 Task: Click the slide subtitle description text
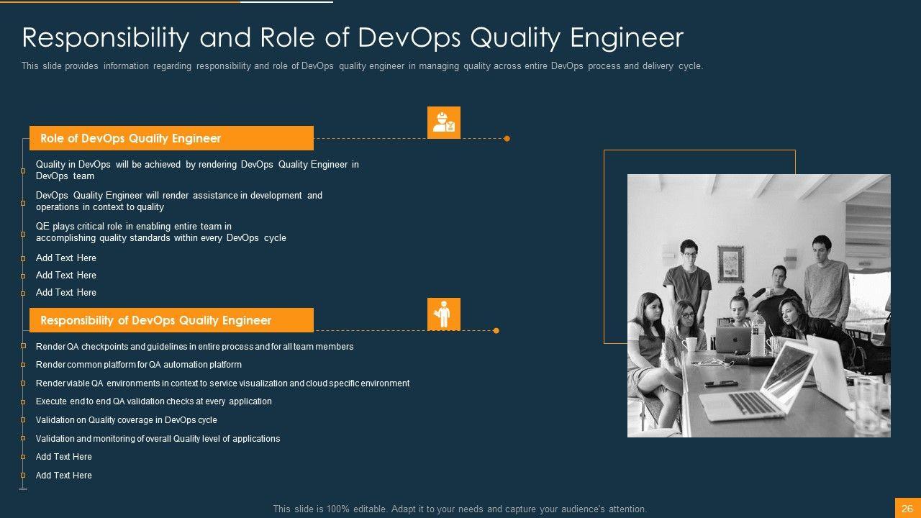[362, 66]
